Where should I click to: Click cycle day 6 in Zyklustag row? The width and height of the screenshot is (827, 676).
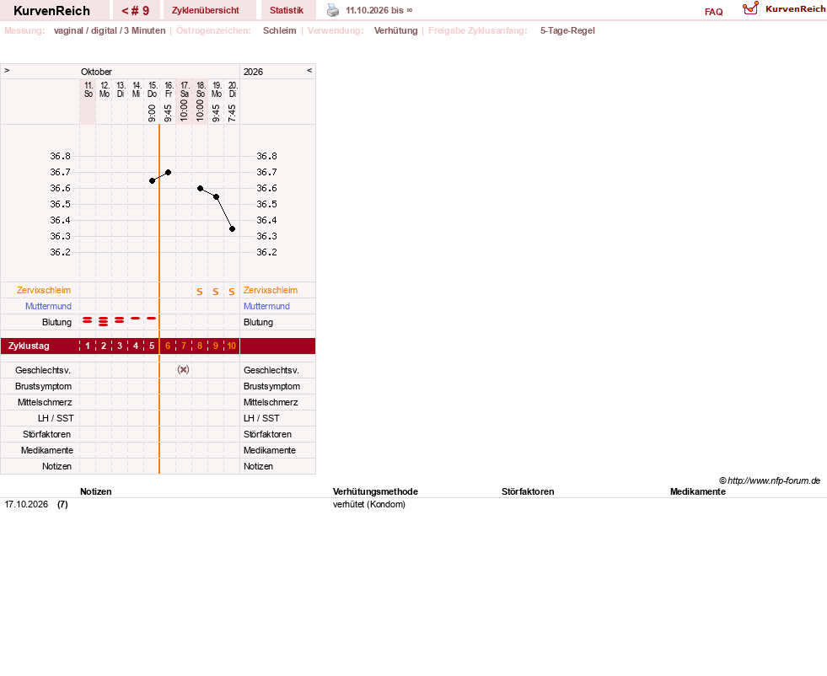click(x=168, y=346)
